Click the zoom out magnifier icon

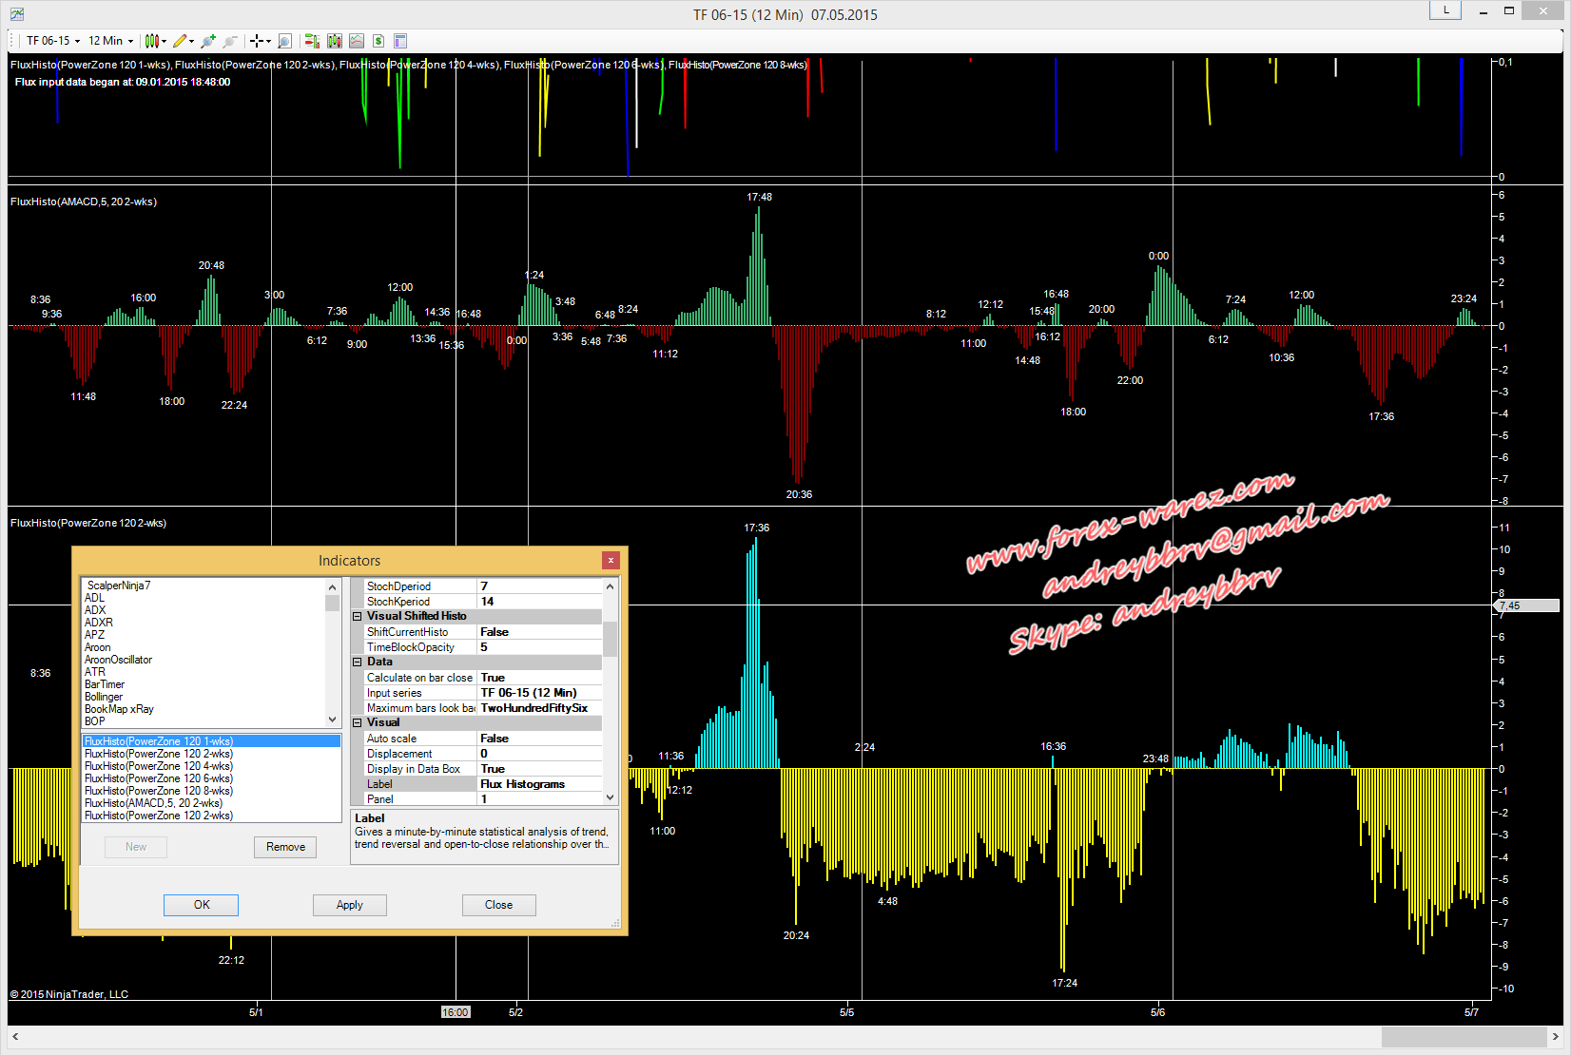(229, 41)
